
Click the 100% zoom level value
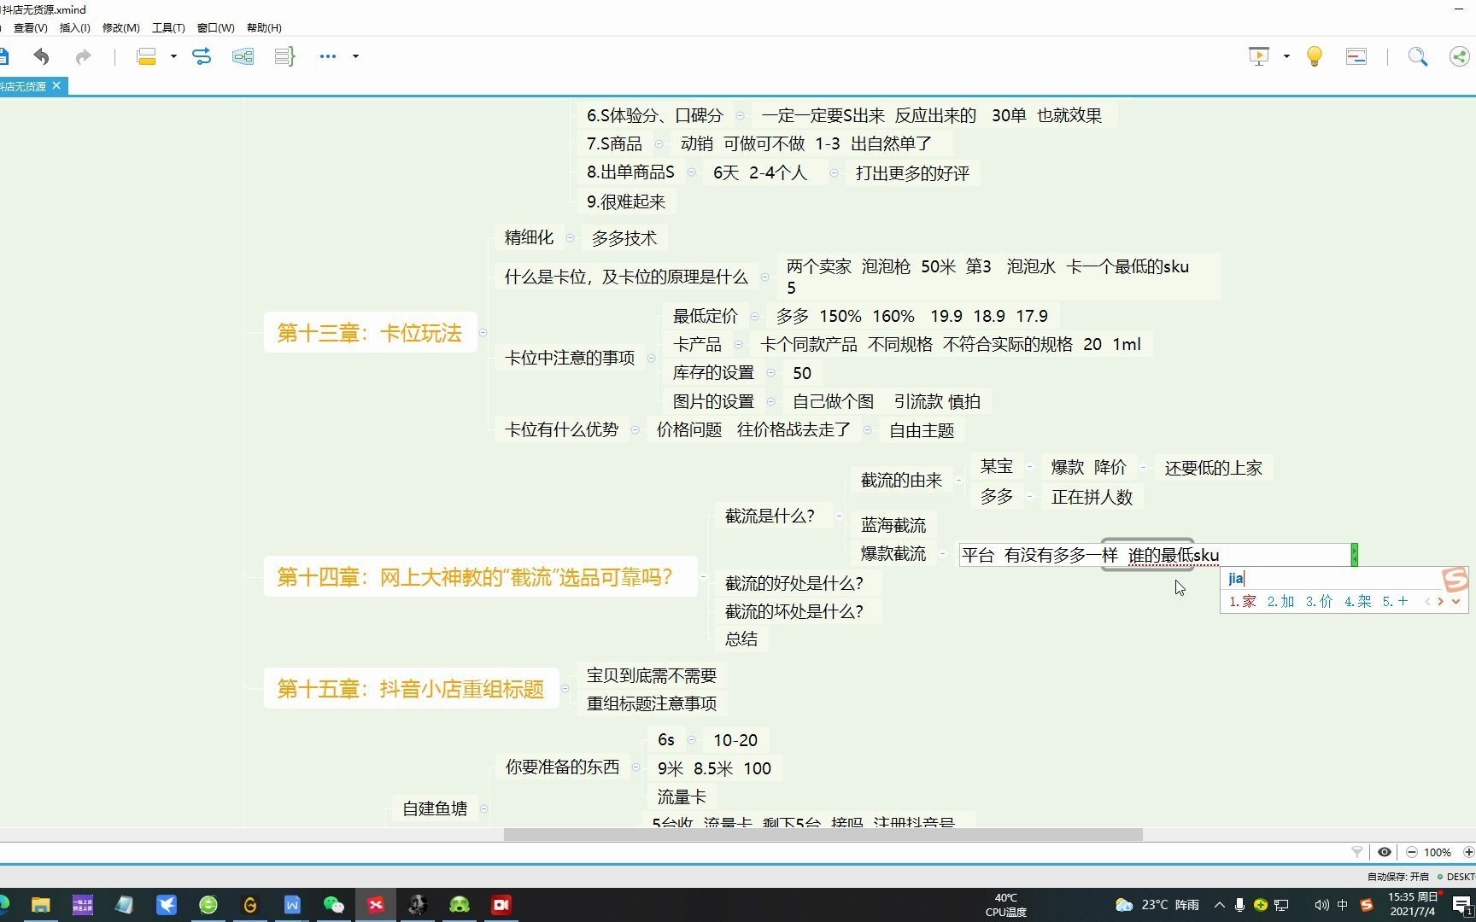pos(1438,852)
